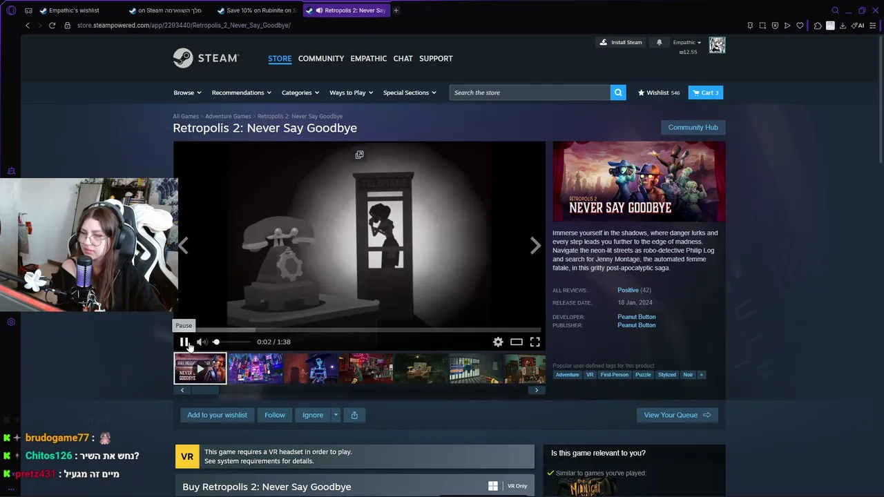Image resolution: width=884 pixels, height=497 pixels.
Task: Expand the Ignore options dropdown arrow
Action: (x=336, y=415)
